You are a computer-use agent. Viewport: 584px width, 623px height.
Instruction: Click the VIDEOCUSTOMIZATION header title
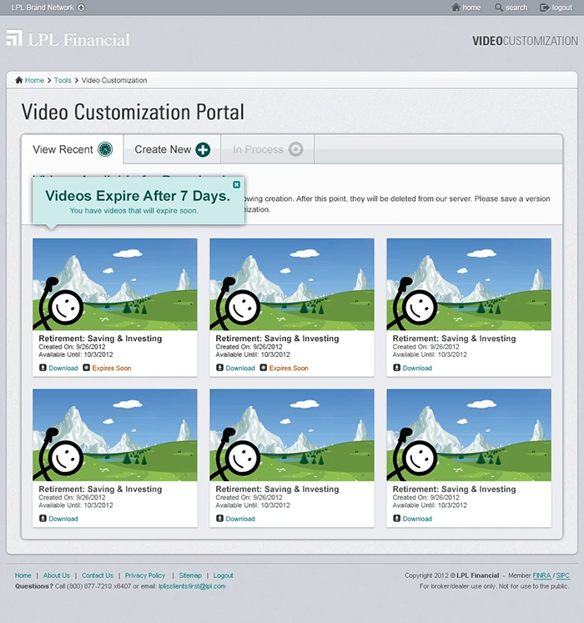(525, 41)
